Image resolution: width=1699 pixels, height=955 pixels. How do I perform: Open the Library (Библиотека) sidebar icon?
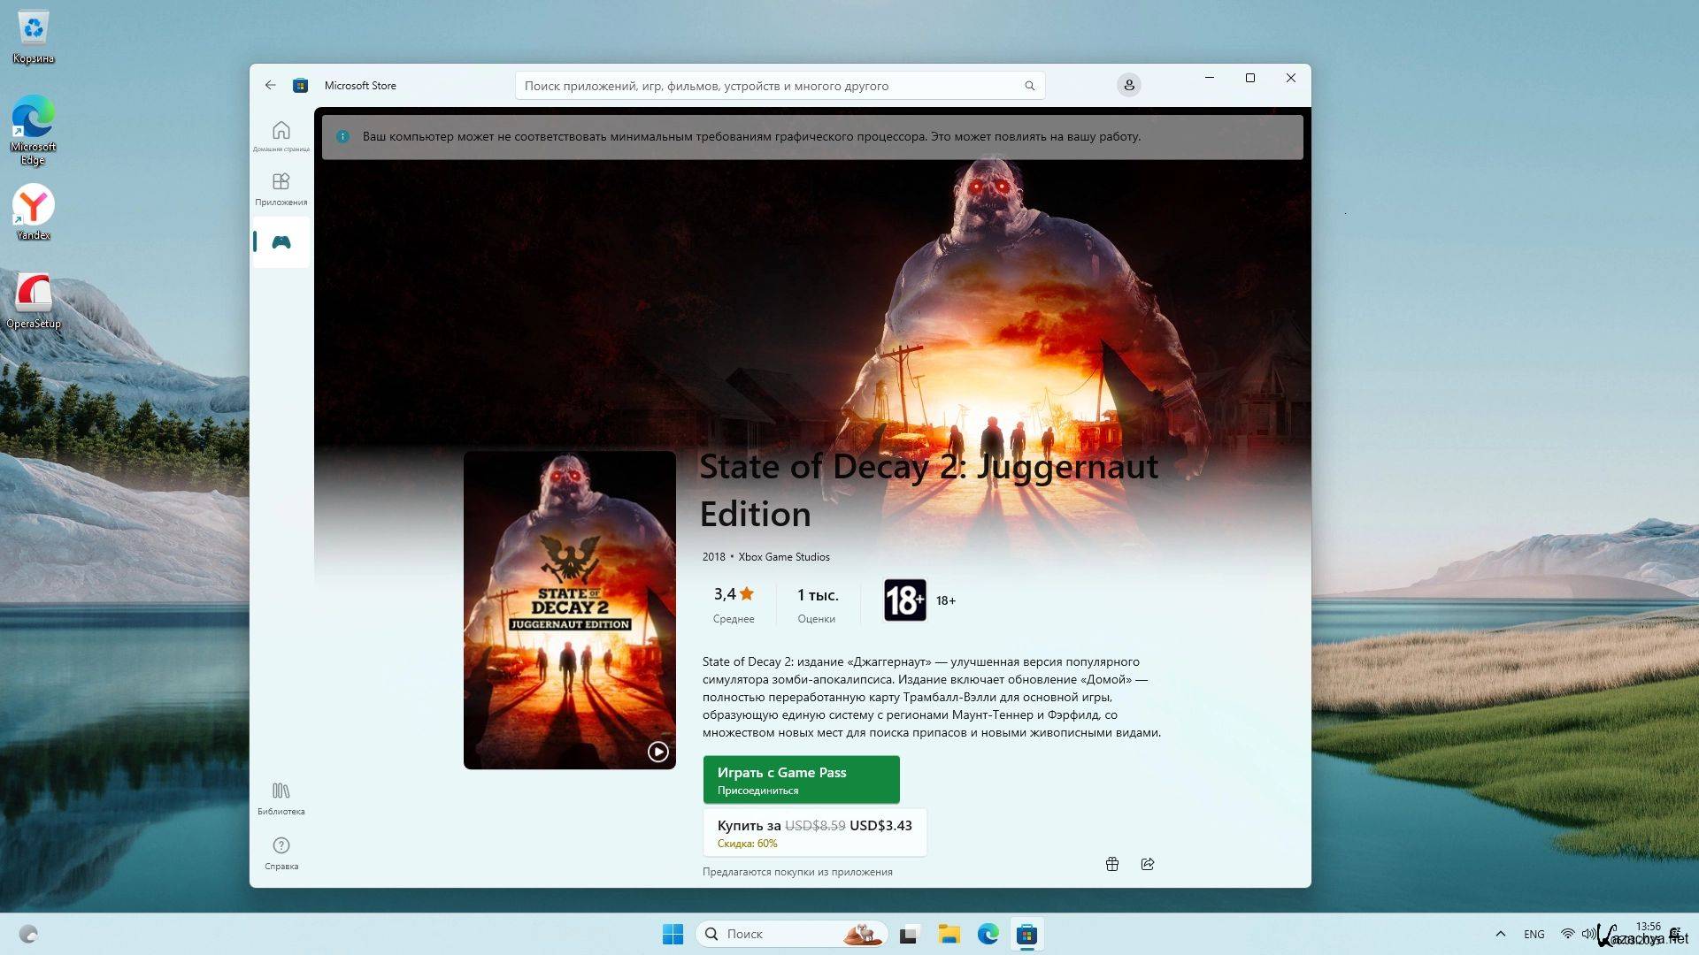(x=281, y=797)
